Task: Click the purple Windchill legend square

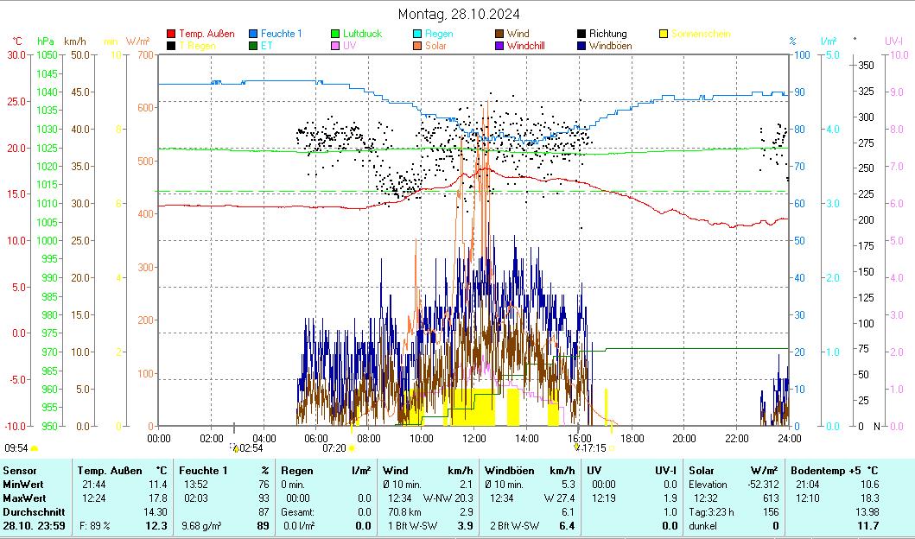Action: pos(500,46)
